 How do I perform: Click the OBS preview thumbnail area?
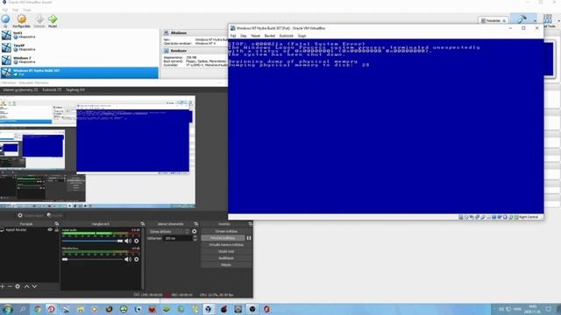(x=97, y=152)
